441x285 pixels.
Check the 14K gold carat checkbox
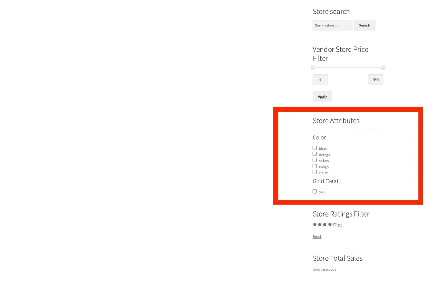pos(314,192)
